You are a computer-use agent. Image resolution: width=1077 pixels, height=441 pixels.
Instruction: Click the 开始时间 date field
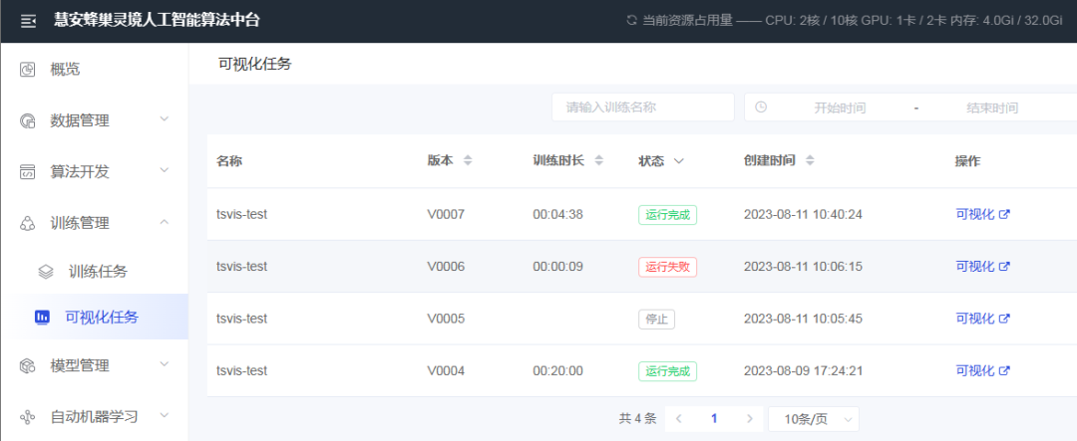coord(839,108)
